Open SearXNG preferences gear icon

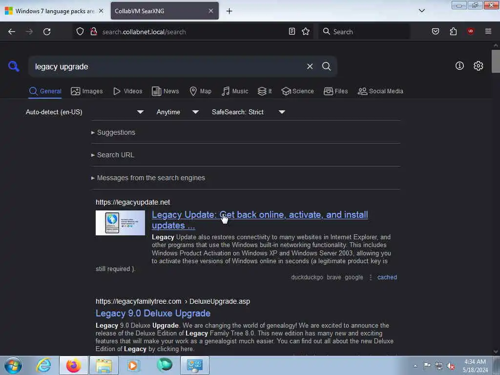click(x=478, y=66)
